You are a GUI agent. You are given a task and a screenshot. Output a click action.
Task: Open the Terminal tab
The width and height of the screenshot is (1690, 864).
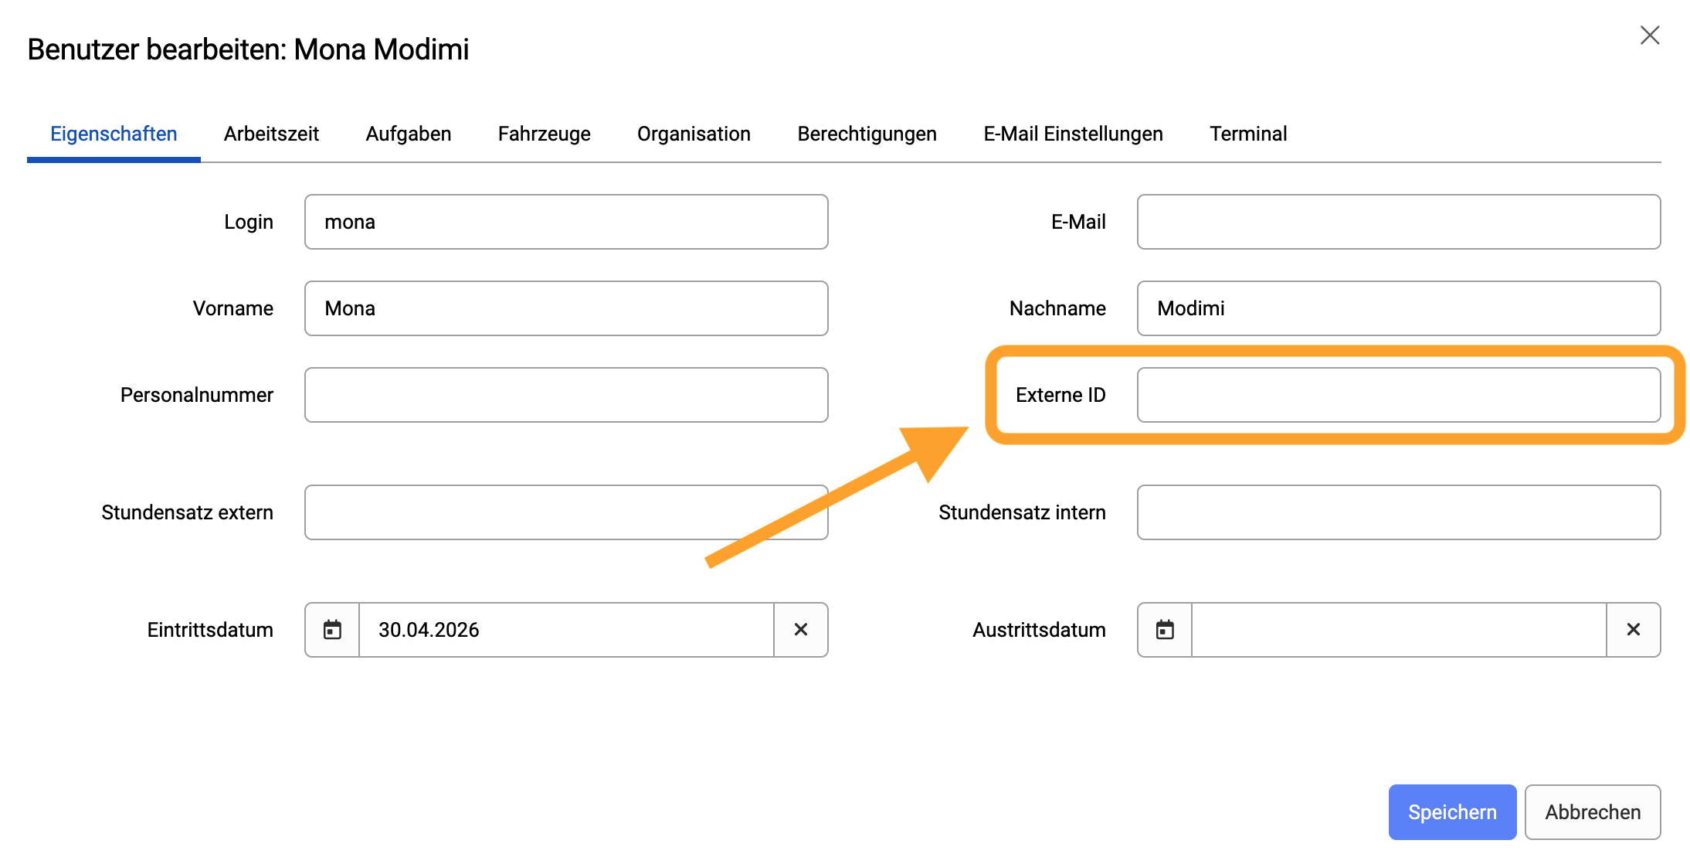(x=1248, y=134)
